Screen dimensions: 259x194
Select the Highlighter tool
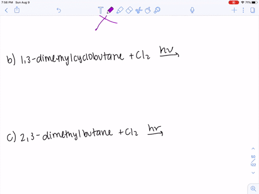point(120,10)
